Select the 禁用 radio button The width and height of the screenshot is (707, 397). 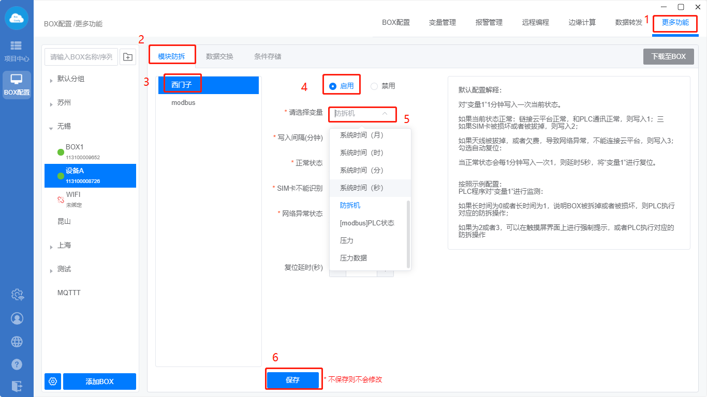coord(374,86)
